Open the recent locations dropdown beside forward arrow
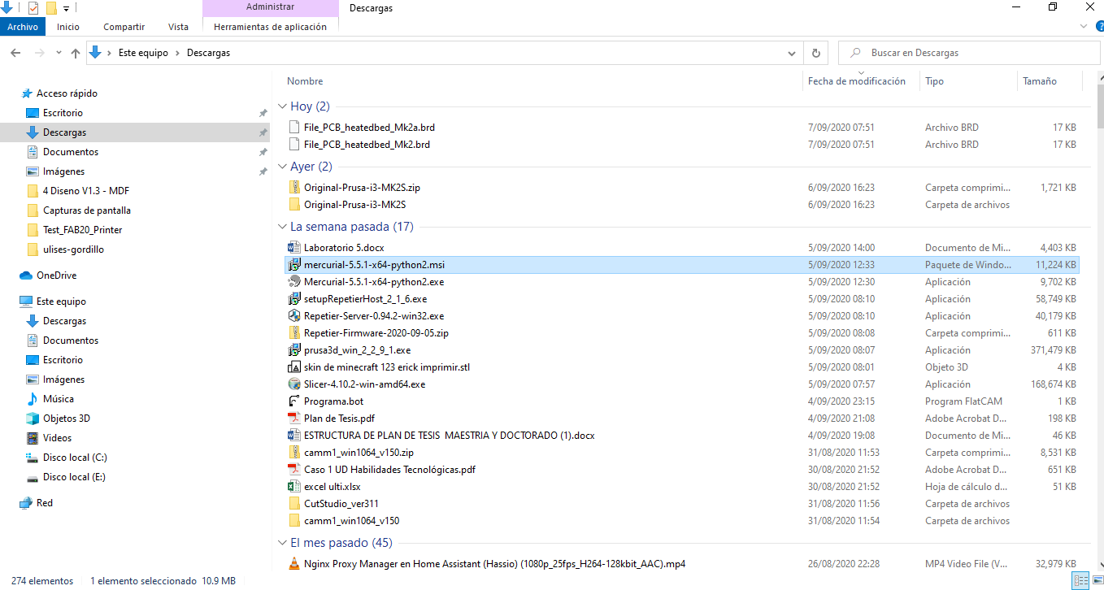 tap(57, 53)
